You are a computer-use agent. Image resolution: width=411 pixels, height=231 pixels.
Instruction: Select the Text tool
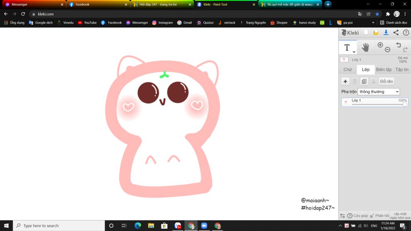[x=347, y=47]
